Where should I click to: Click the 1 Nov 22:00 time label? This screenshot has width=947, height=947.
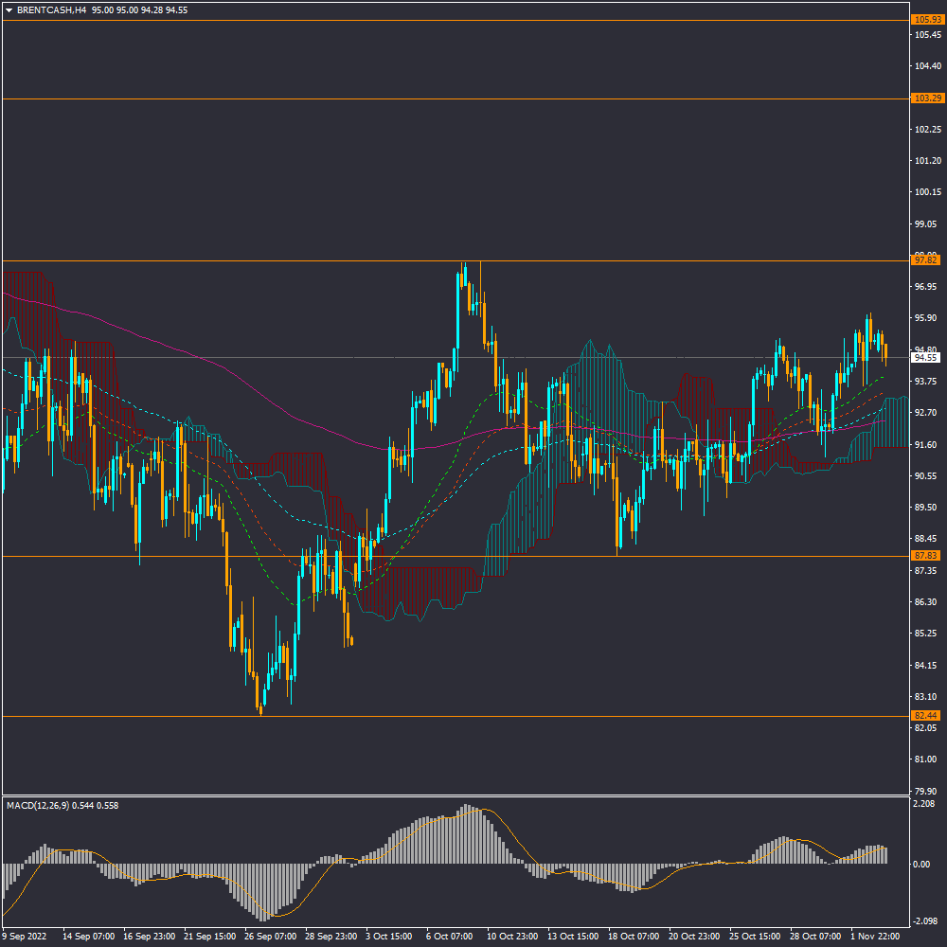[x=874, y=936]
